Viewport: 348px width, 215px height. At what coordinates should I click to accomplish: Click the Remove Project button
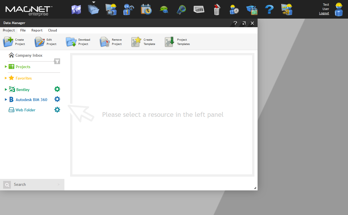111,42
